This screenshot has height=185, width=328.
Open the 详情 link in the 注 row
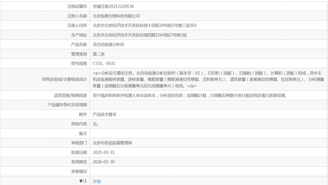(x=97, y=181)
